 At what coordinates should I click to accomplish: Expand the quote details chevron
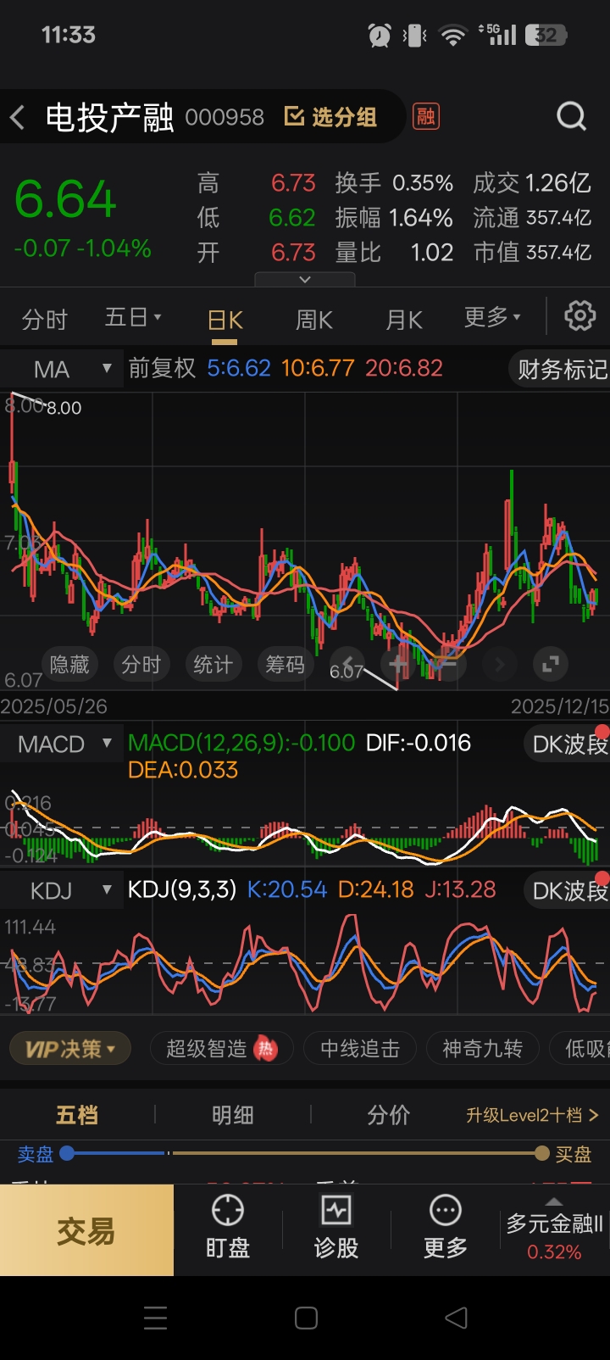305,279
